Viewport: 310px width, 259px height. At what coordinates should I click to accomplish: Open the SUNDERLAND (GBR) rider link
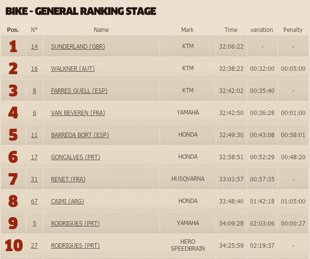[78, 46]
